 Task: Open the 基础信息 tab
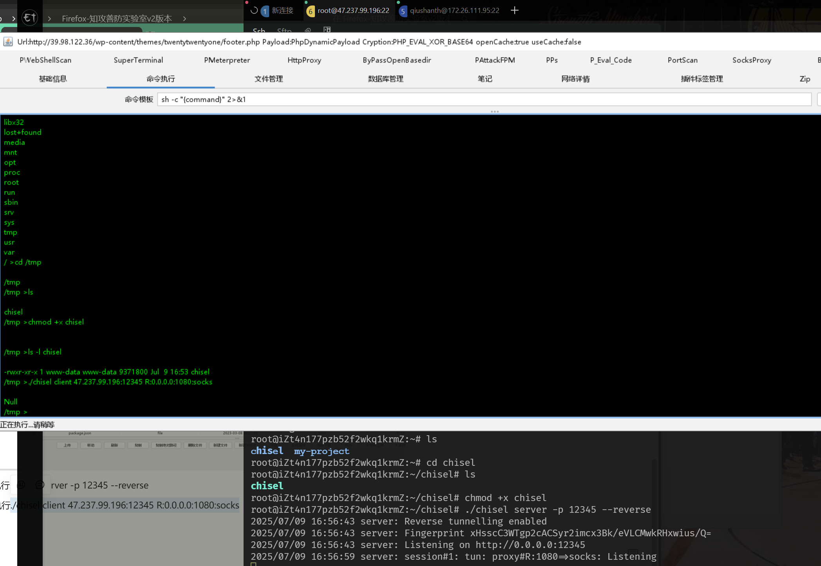tap(53, 79)
